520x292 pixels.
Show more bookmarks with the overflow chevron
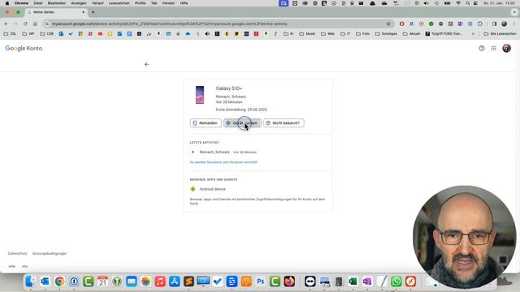tap(473, 34)
